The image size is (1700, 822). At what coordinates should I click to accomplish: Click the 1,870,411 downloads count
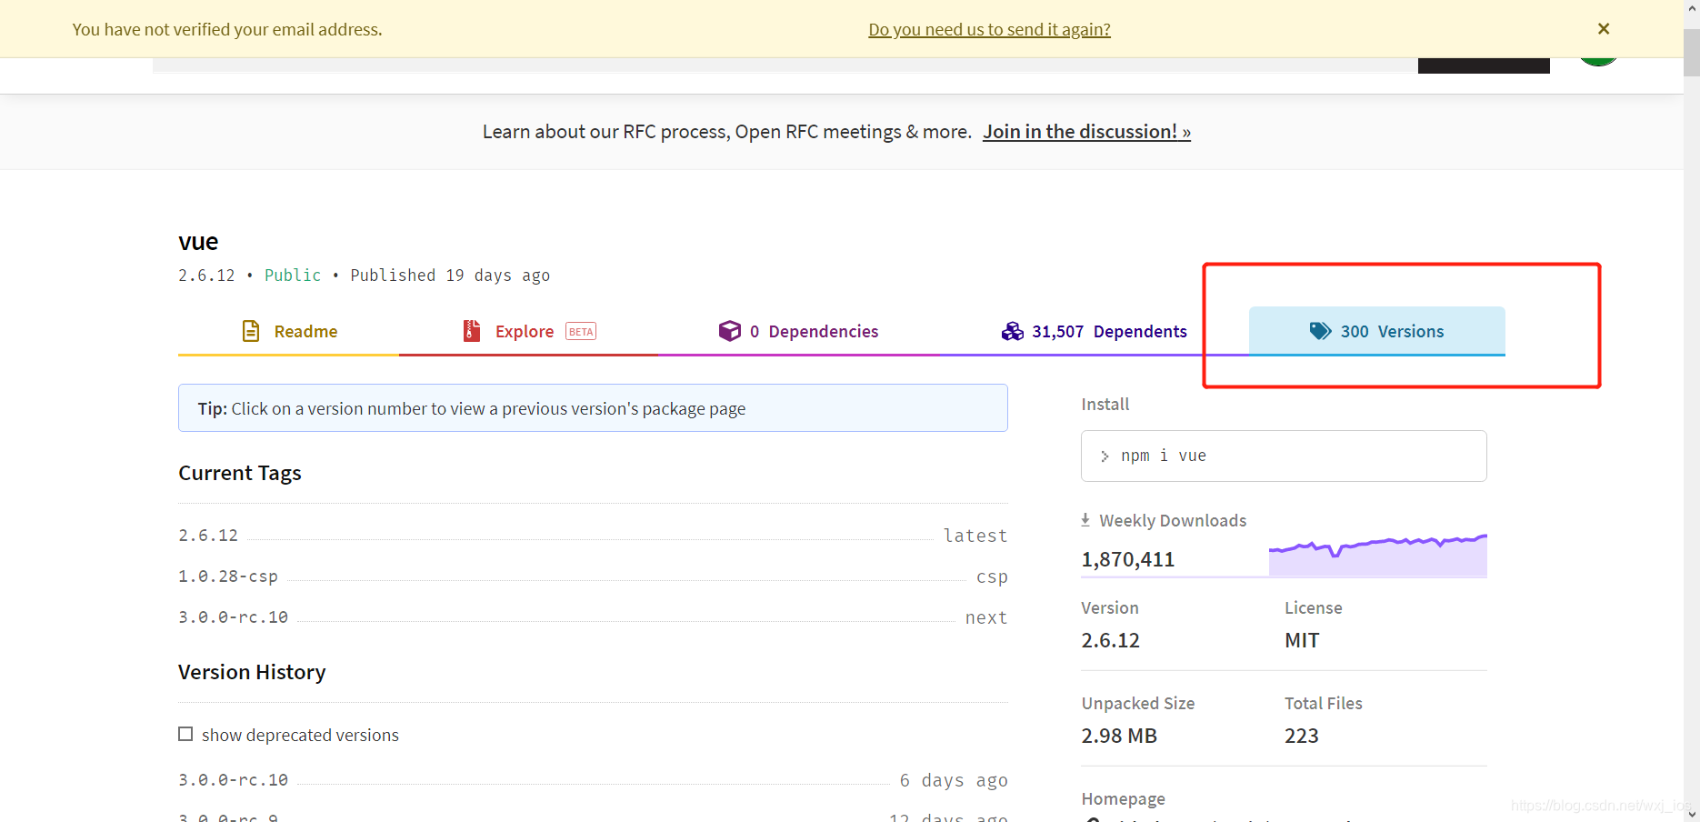pyautogui.click(x=1128, y=559)
